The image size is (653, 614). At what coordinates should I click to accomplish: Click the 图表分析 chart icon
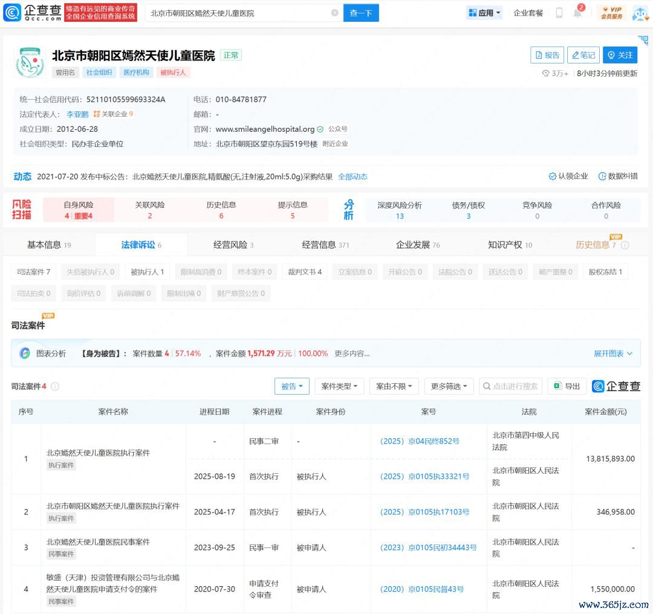pyautogui.click(x=25, y=354)
